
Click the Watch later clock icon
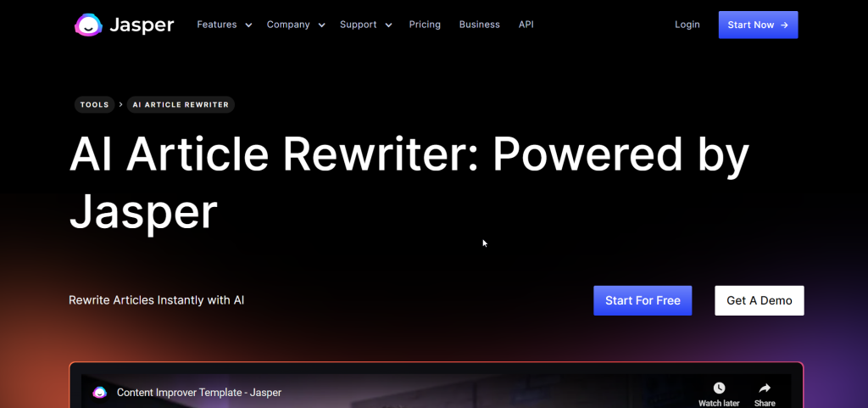click(719, 388)
